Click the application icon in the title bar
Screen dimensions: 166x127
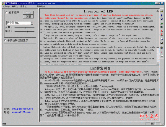4,4
